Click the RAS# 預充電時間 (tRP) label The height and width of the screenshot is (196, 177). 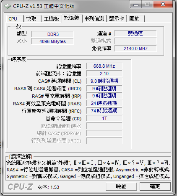[x=57, y=96]
